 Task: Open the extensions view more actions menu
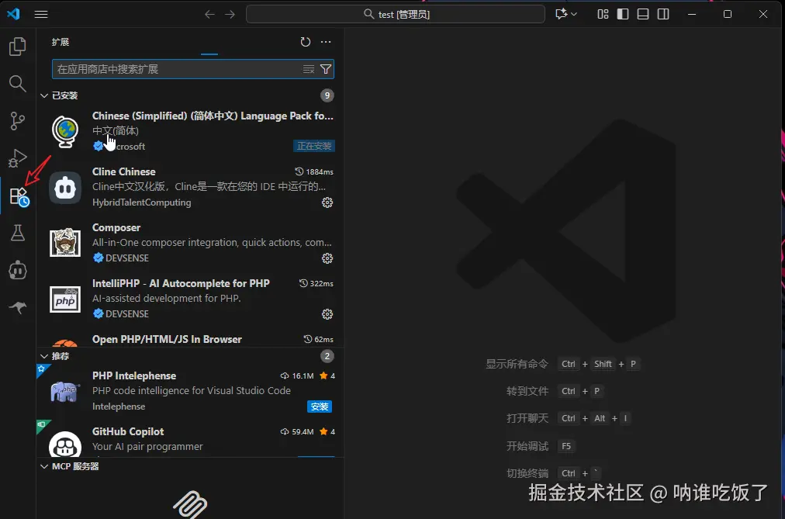tap(326, 42)
